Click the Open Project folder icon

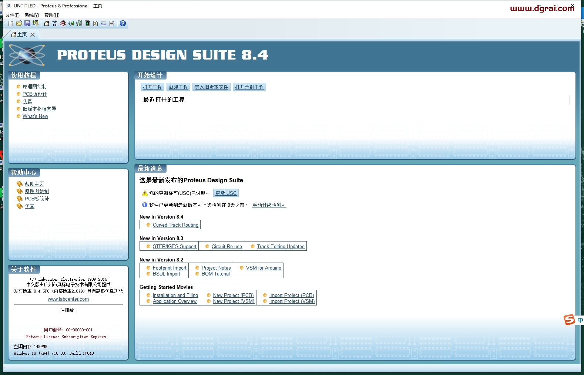19,23
